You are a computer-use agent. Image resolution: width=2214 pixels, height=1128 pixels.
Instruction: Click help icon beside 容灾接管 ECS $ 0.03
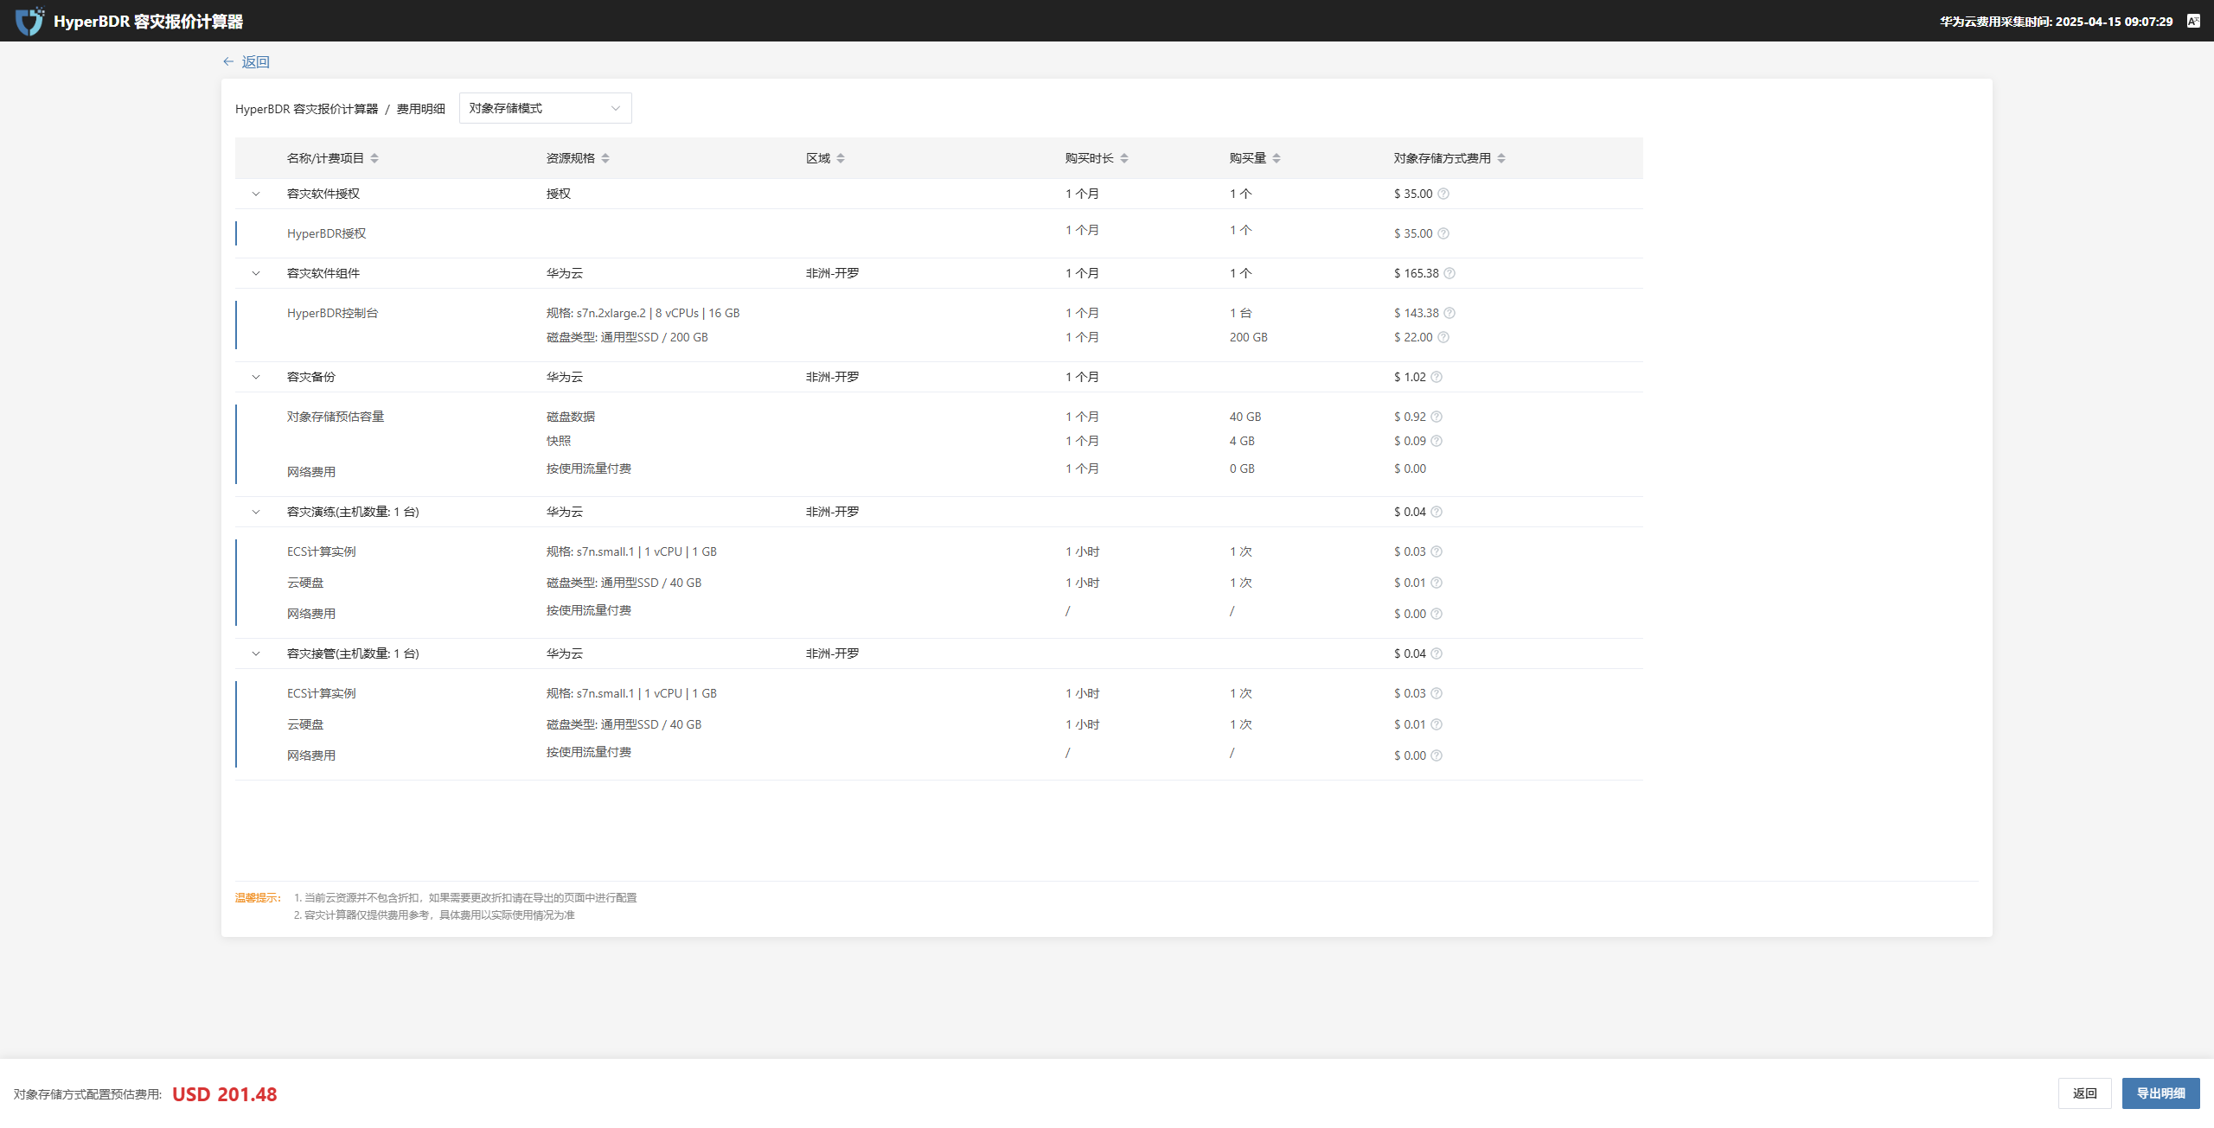pyautogui.click(x=1437, y=693)
